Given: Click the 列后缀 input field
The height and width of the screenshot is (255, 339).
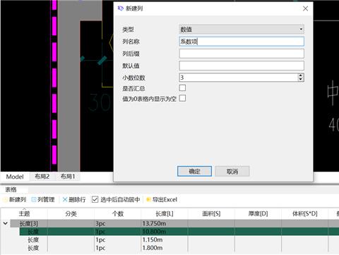Looking at the screenshot, I should (x=242, y=54).
